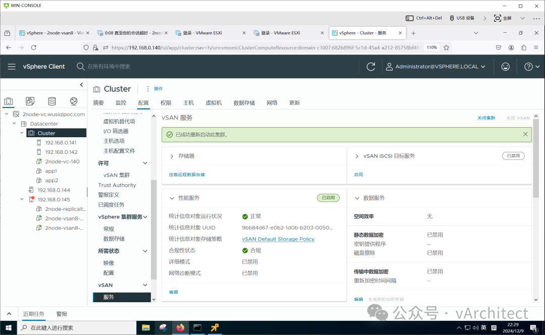Viewport: 545px width, 335px height.
Task: Click the browser URL address bar
Action: (x=265, y=47)
